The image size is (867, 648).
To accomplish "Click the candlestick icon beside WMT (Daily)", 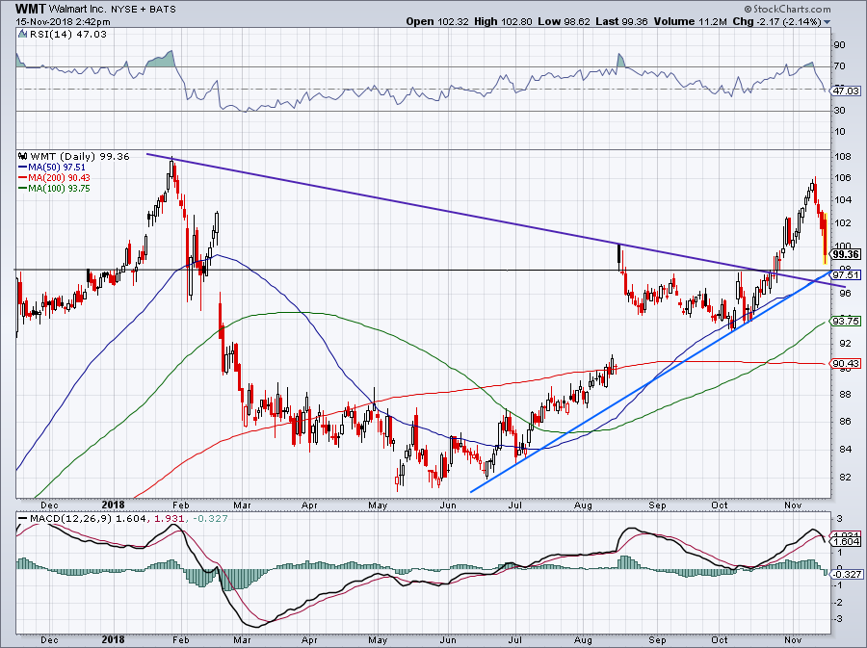I will 23,156.
